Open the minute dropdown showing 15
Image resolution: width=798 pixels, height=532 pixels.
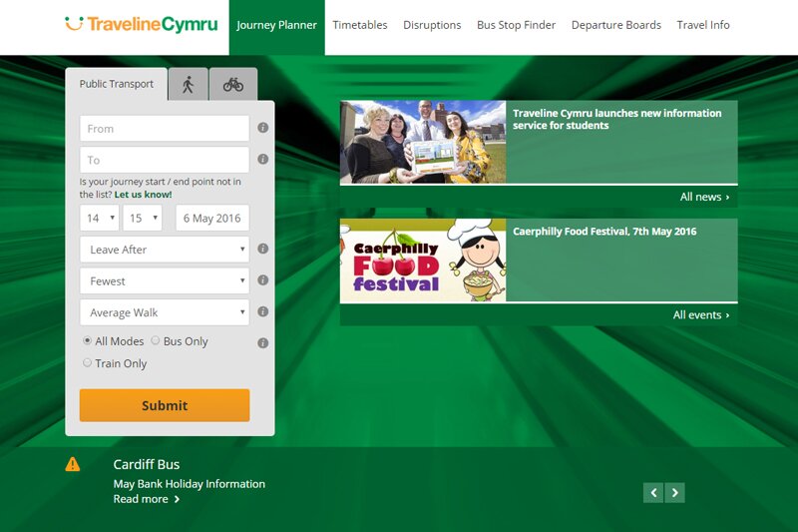(143, 218)
